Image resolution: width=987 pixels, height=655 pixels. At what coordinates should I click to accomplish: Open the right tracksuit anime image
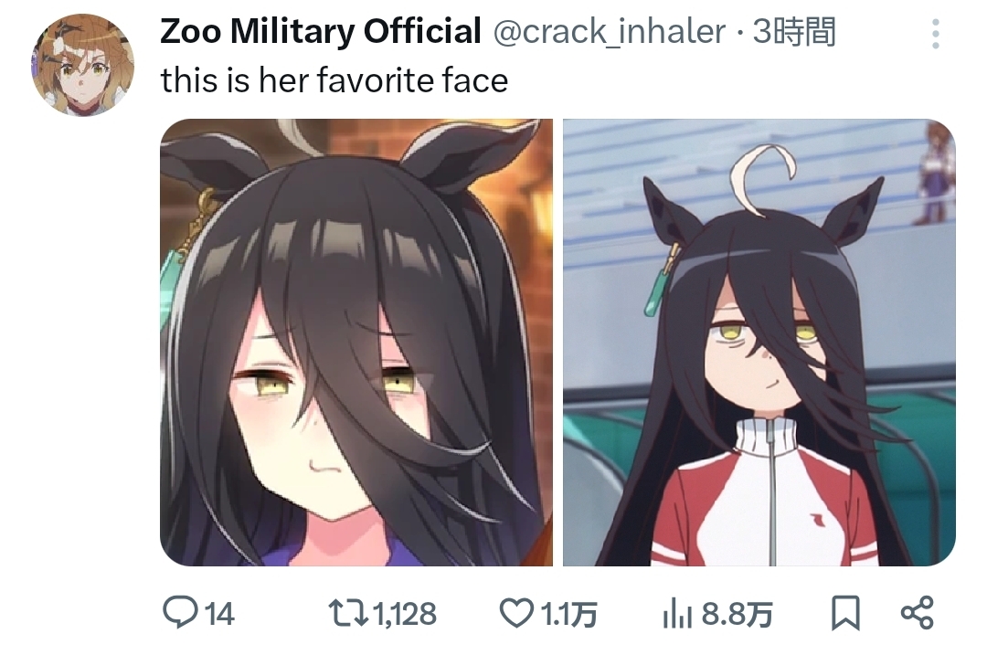click(x=759, y=343)
